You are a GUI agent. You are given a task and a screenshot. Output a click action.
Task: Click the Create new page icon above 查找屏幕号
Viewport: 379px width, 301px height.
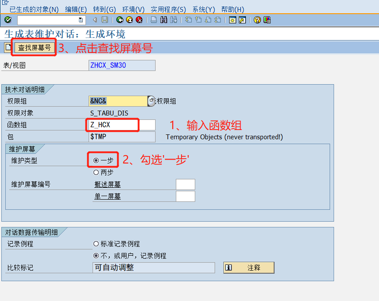pyautogui.click(x=8, y=48)
